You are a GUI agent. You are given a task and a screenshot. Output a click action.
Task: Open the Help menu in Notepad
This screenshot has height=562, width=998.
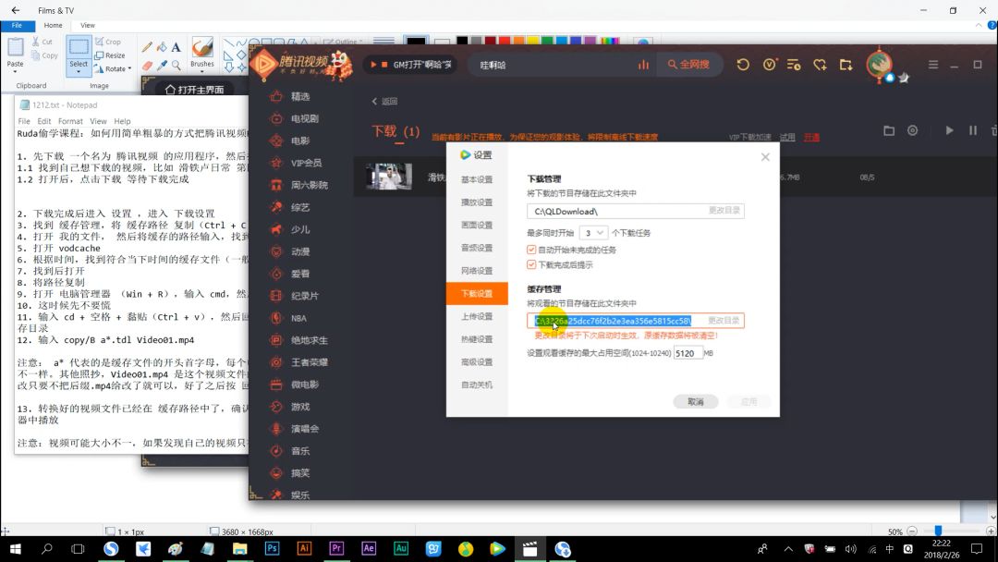[x=122, y=121]
